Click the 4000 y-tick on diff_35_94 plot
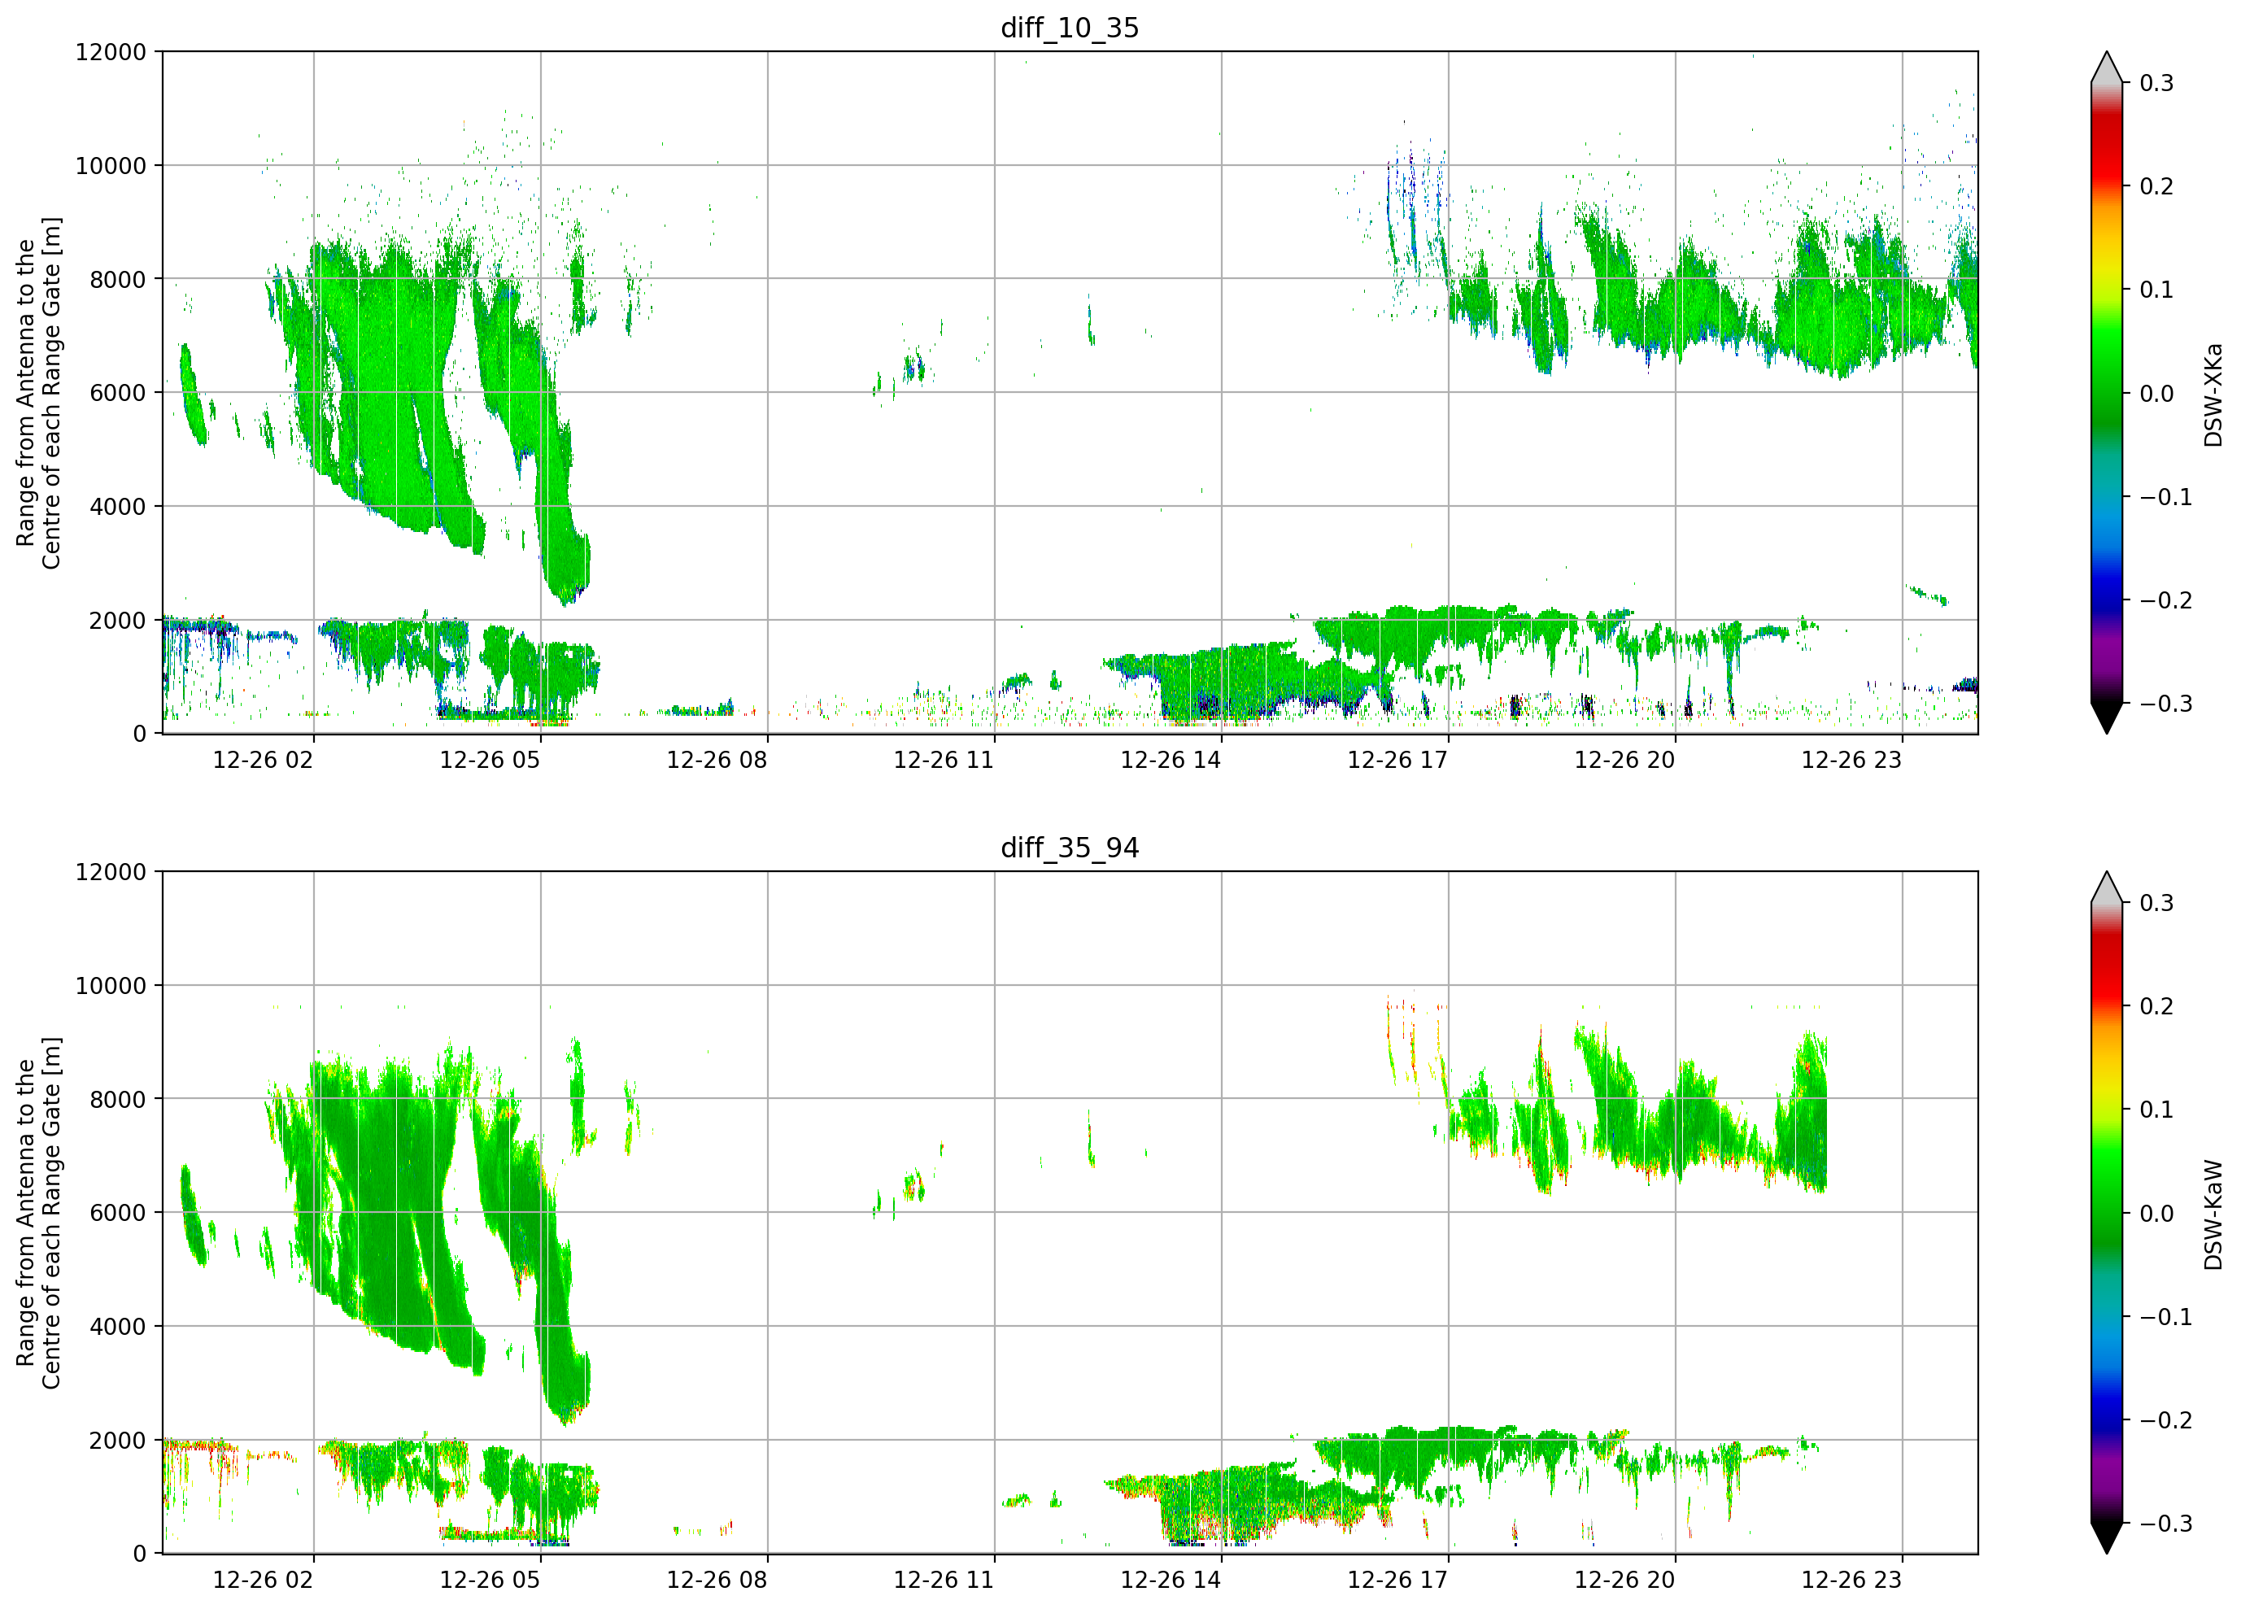The image size is (2241, 1609). click(x=118, y=1327)
